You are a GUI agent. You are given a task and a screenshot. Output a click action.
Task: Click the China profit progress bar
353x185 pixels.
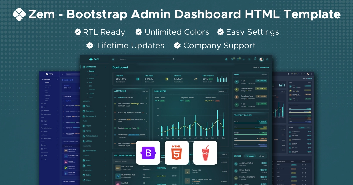[x=251, y=146]
